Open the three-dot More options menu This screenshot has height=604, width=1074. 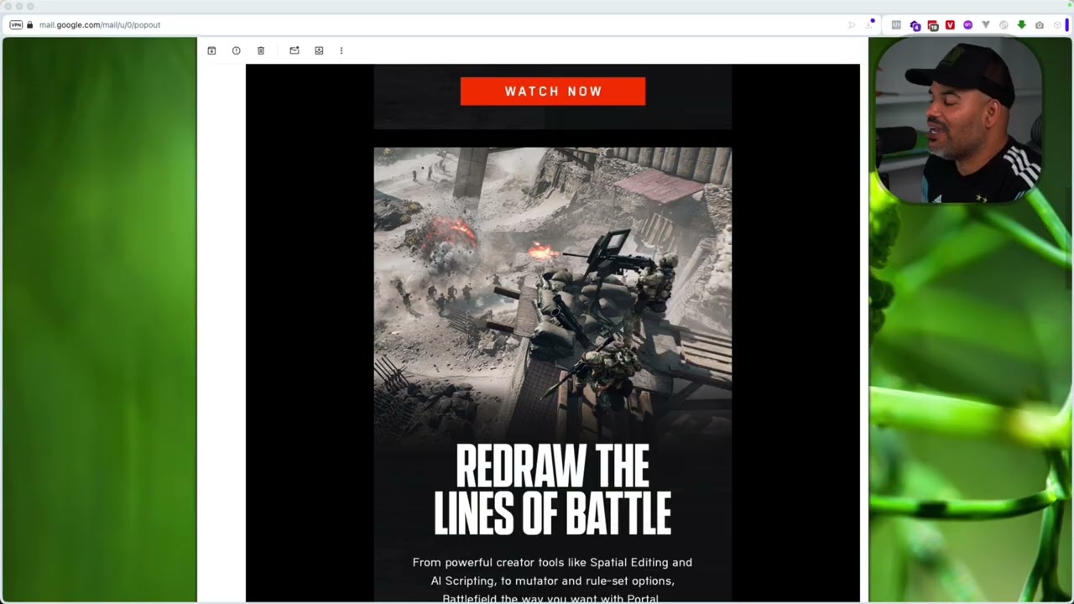[341, 50]
